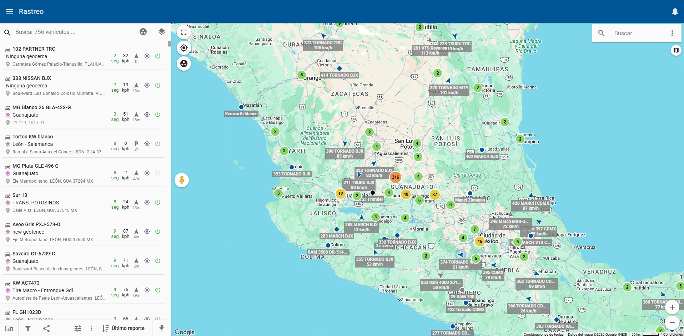Open the filter funnel icon

28,329
